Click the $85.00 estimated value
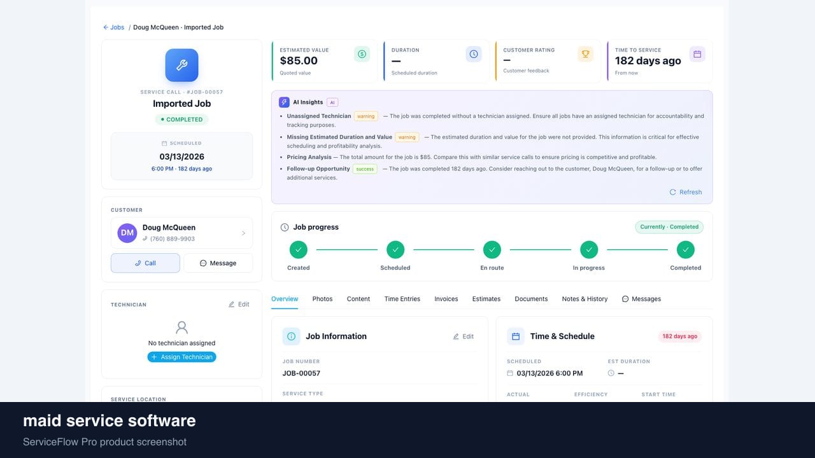The image size is (815, 458). coord(299,61)
